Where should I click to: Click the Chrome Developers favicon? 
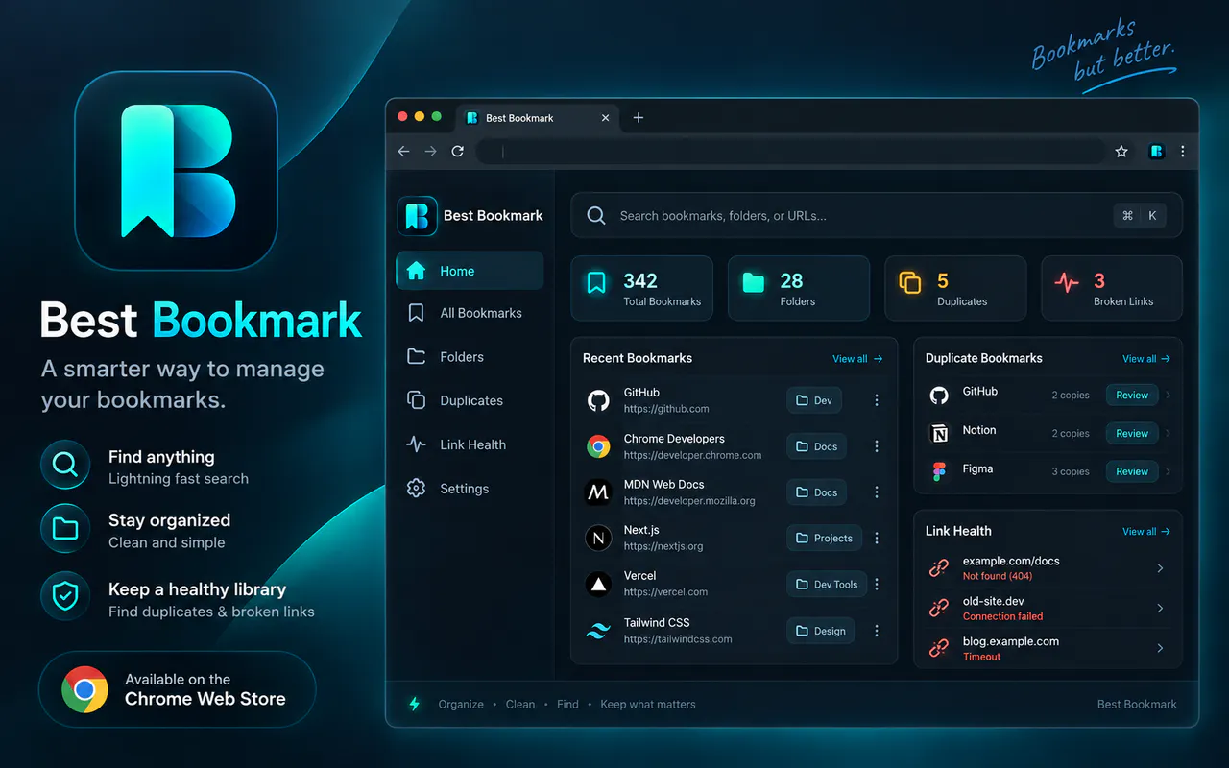(x=598, y=446)
